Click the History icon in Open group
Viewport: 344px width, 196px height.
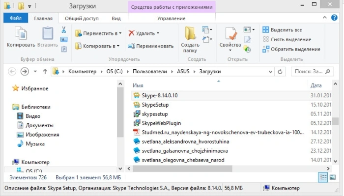247,49
